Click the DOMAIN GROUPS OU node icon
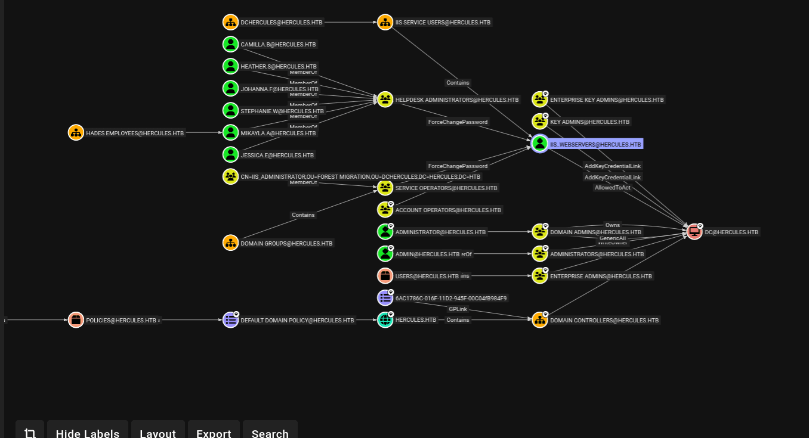 230,243
